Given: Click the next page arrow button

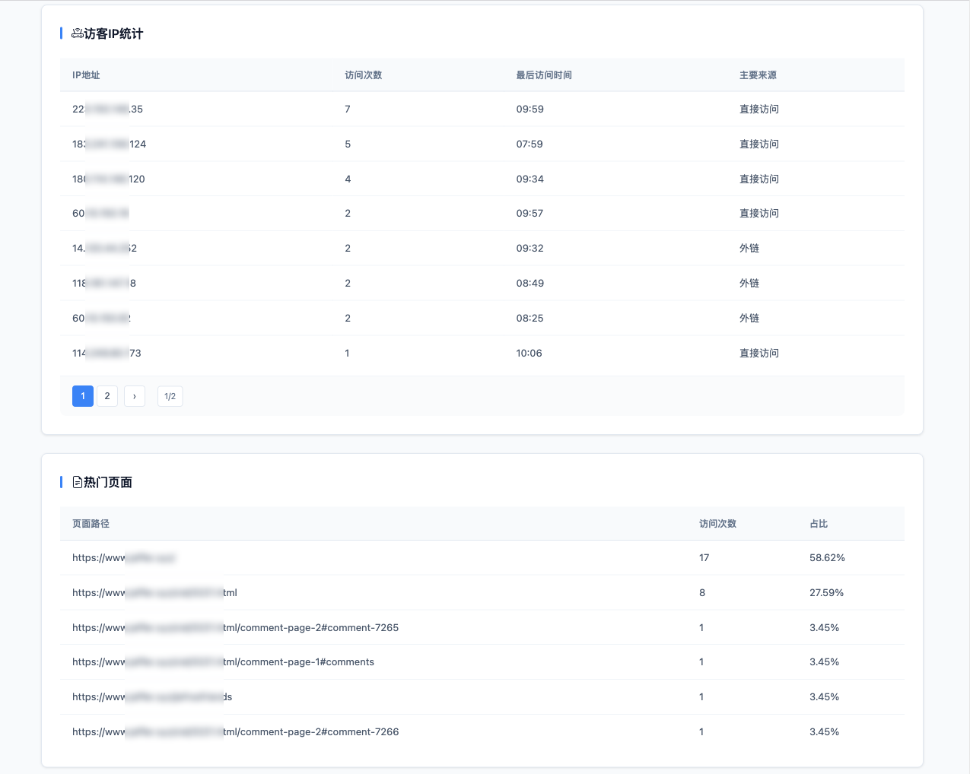Looking at the screenshot, I should click(x=135, y=396).
